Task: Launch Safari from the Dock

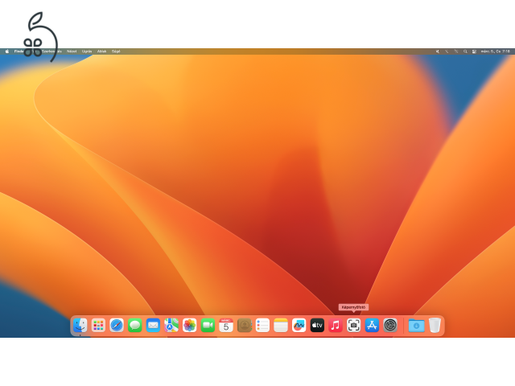Action: click(x=117, y=325)
